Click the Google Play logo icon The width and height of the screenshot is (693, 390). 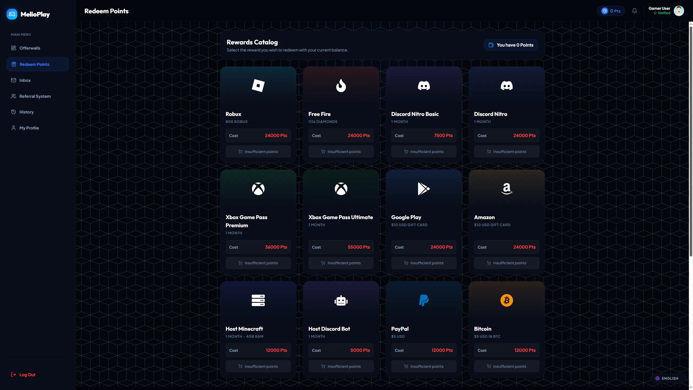click(424, 189)
